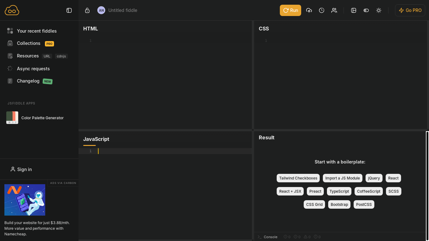429x241 pixels.
Task: Click the recent fiddles grid icon
Action: [x=10, y=31]
